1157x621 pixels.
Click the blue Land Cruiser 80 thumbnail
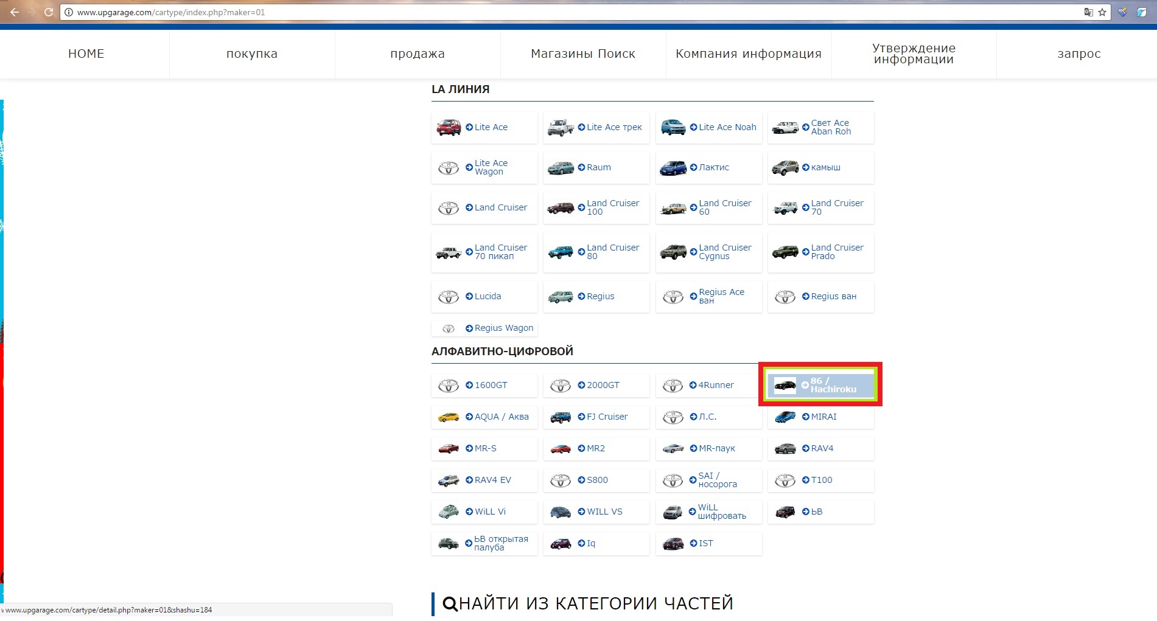click(x=561, y=252)
